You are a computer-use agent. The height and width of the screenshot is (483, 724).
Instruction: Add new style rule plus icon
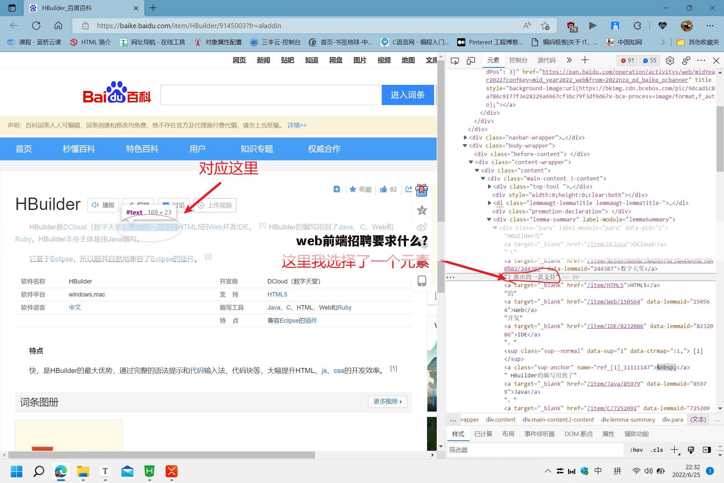click(x=674, y=450)
